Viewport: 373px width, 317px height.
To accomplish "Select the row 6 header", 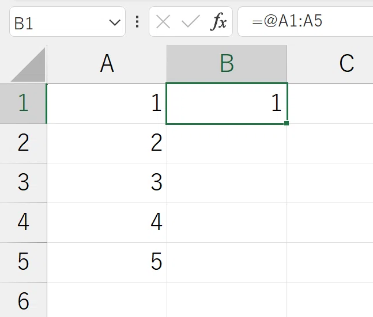I will pos(23,300).
